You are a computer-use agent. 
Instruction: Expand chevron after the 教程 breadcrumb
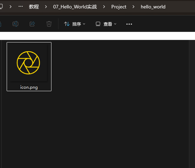point(46,7)
